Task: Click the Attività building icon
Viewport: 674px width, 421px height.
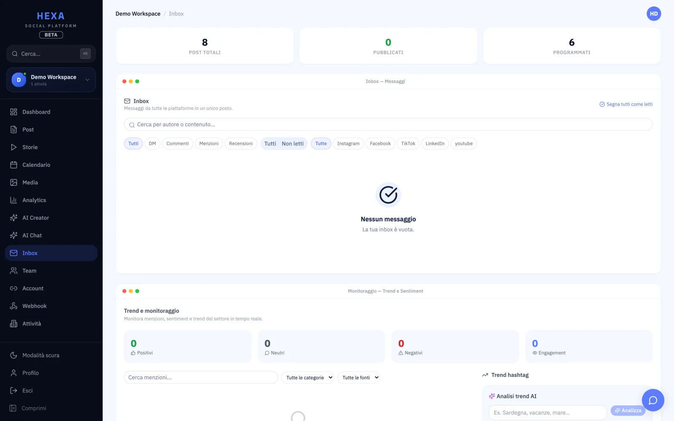Action: [x=13, y=324]
